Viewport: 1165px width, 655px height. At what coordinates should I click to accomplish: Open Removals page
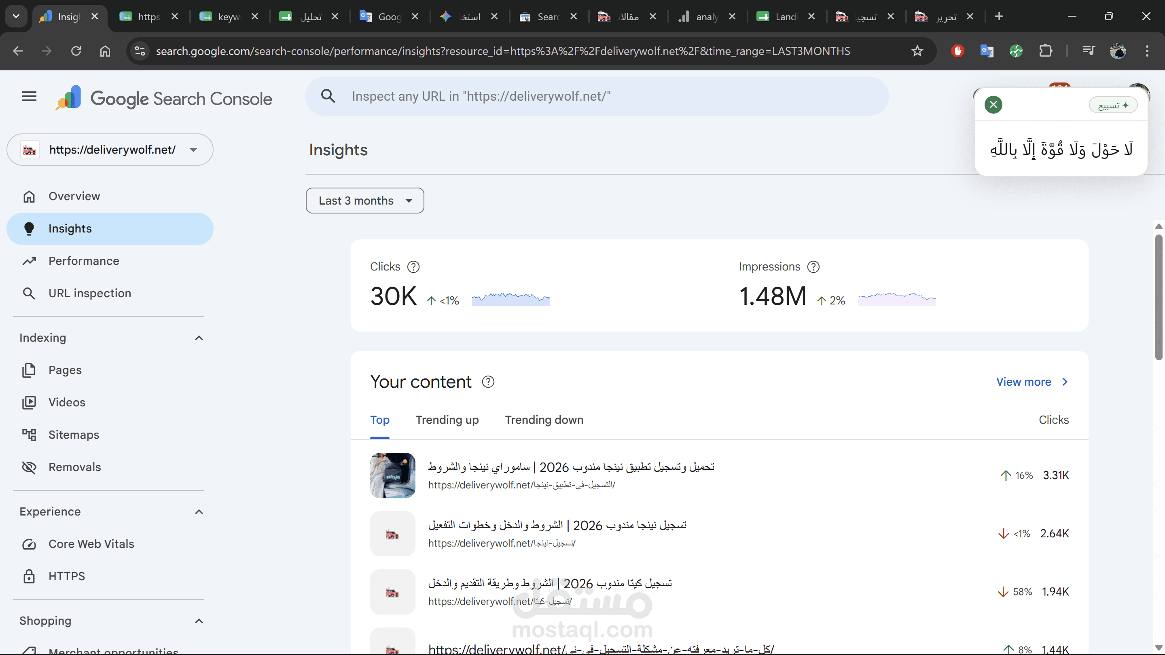click(x=110, y=467)
